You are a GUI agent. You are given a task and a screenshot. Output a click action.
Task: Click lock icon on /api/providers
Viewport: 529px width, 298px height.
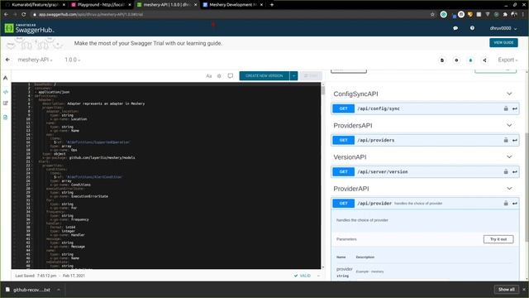[506, 140]
